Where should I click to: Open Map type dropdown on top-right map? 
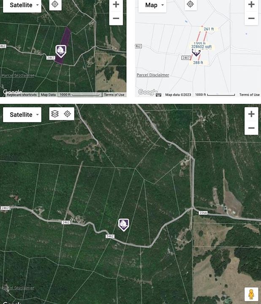pyautogui.click(x=152, y=5)
